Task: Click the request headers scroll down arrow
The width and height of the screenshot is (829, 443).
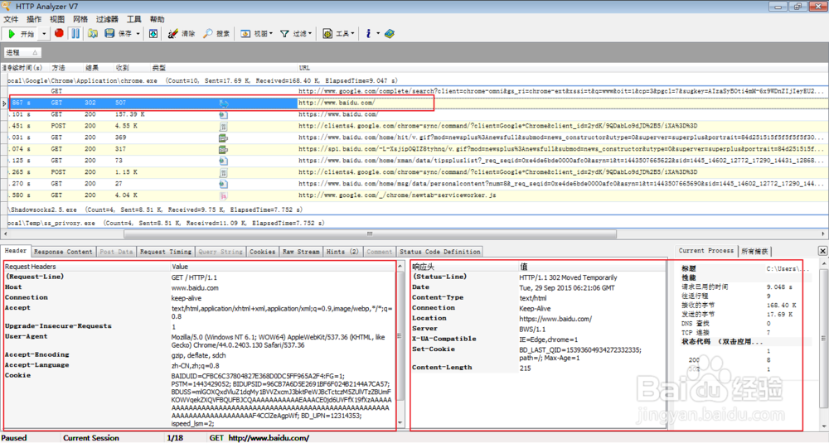Action: pyautogui.click(x=400, y=423)
